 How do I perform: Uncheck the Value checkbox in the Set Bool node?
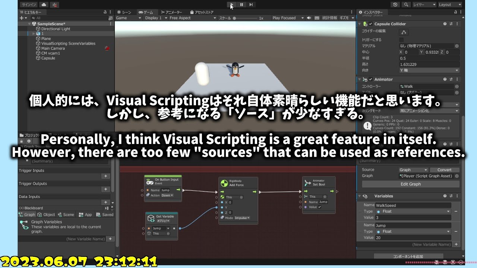(319, 207)
